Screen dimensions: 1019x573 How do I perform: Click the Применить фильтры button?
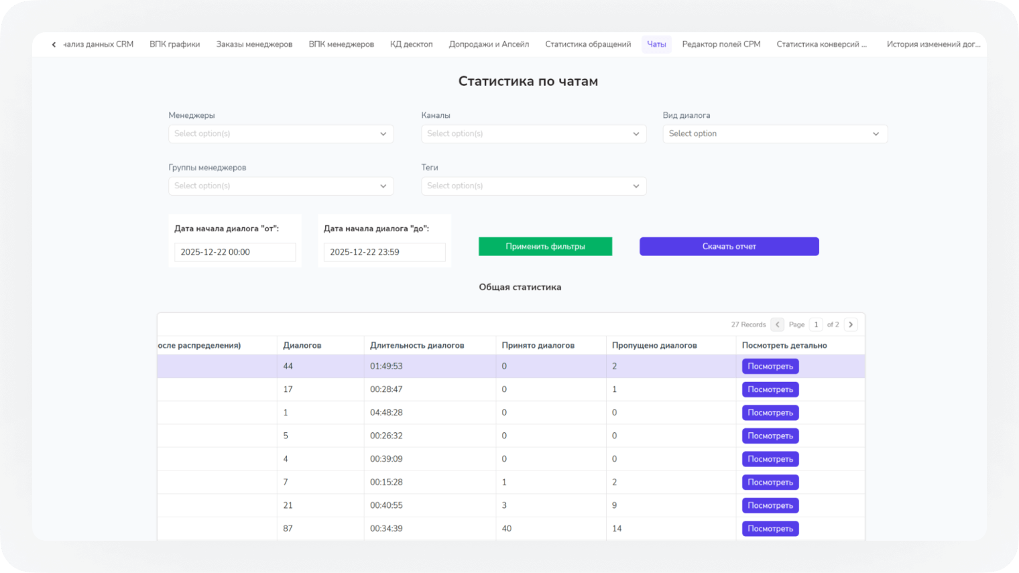tap(545, 246)
